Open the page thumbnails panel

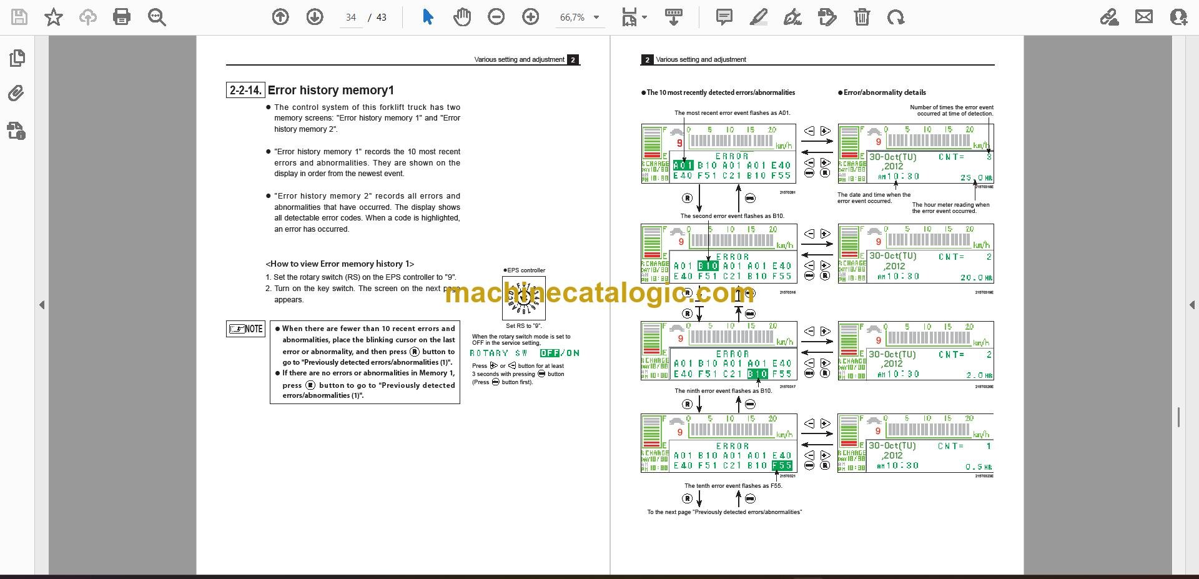(x=17, y=58)
